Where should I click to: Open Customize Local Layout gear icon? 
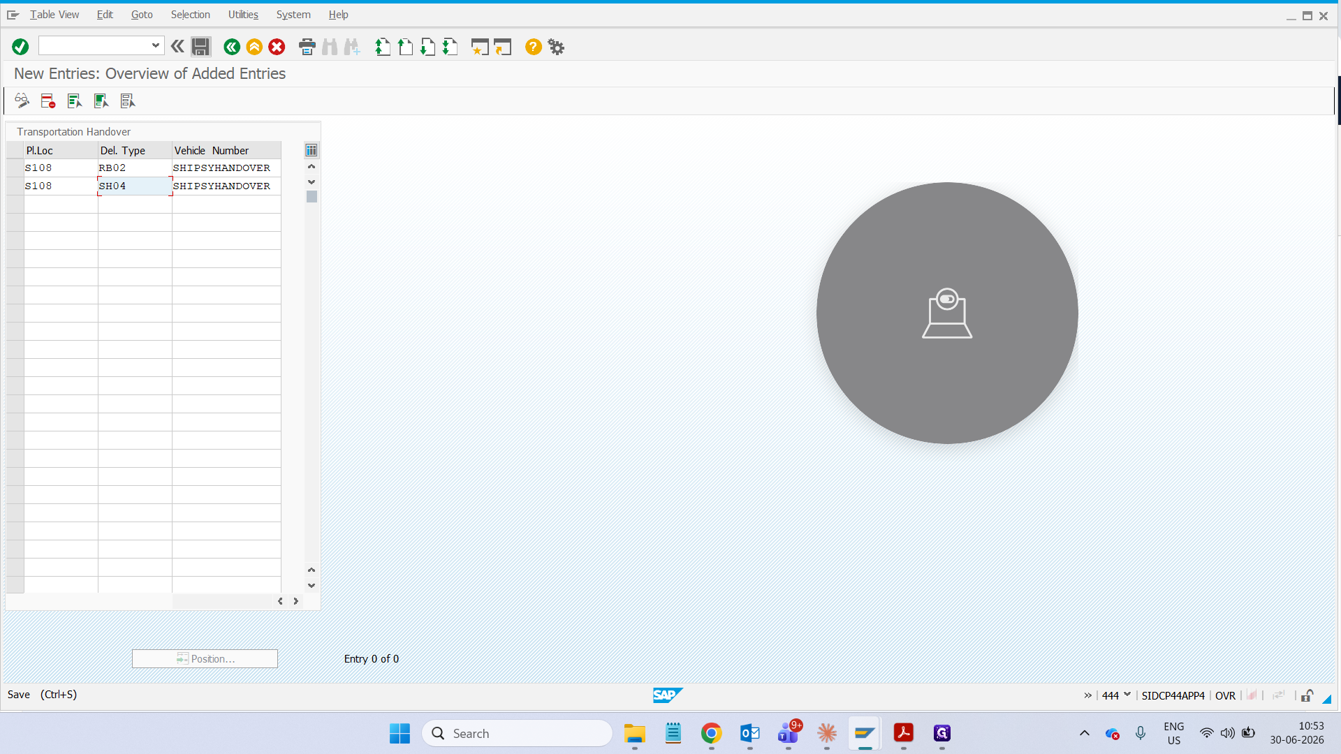pyautogui.click(x=556, y=47)
